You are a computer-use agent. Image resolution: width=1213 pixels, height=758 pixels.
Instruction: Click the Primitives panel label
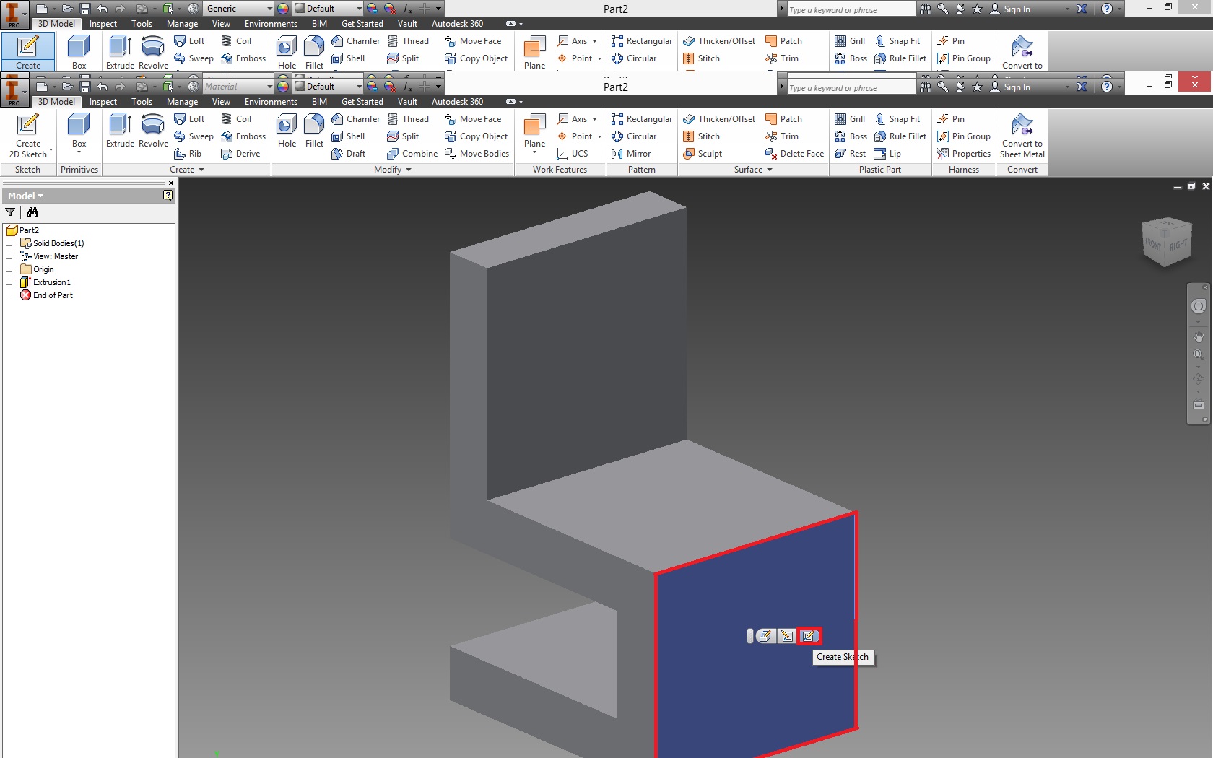tap(79, 170)
